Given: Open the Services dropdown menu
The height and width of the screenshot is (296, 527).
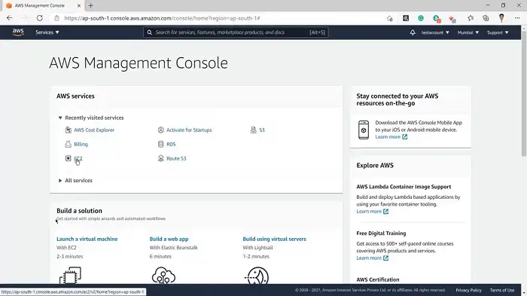Looking at the screenshot, I should [47, 32].
